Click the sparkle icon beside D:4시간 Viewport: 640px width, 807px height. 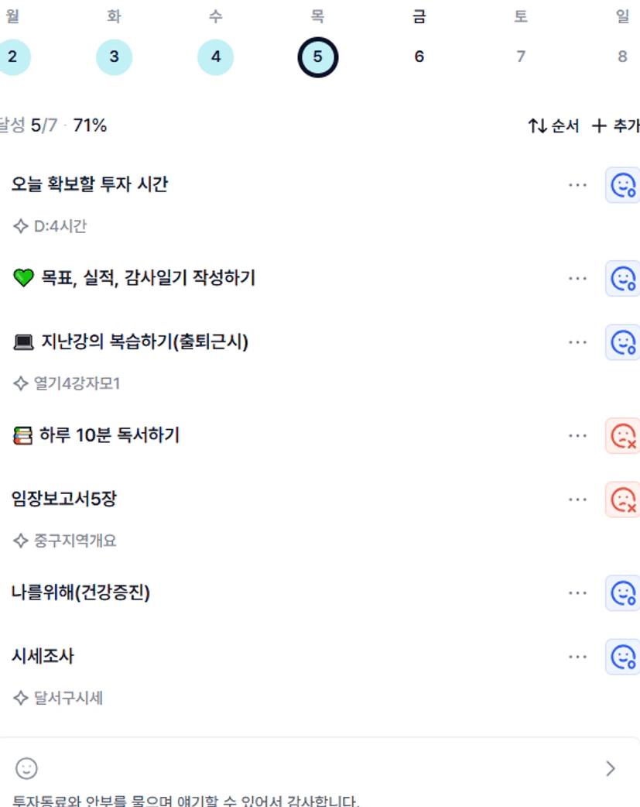pyautogui.click(x=21, y=227)
